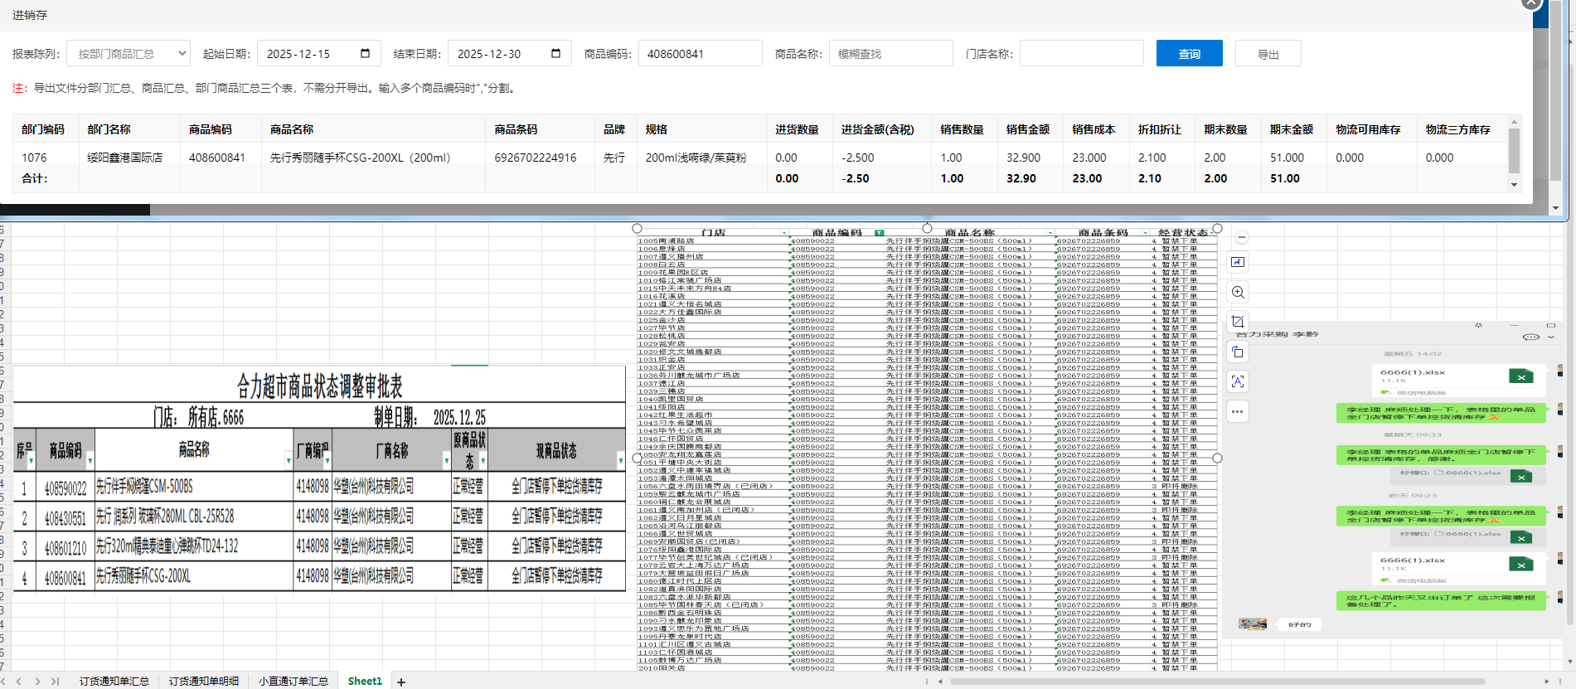
Task: Click the zoom-in magnifier icon beside the picture
Action: pos(1238,292)
